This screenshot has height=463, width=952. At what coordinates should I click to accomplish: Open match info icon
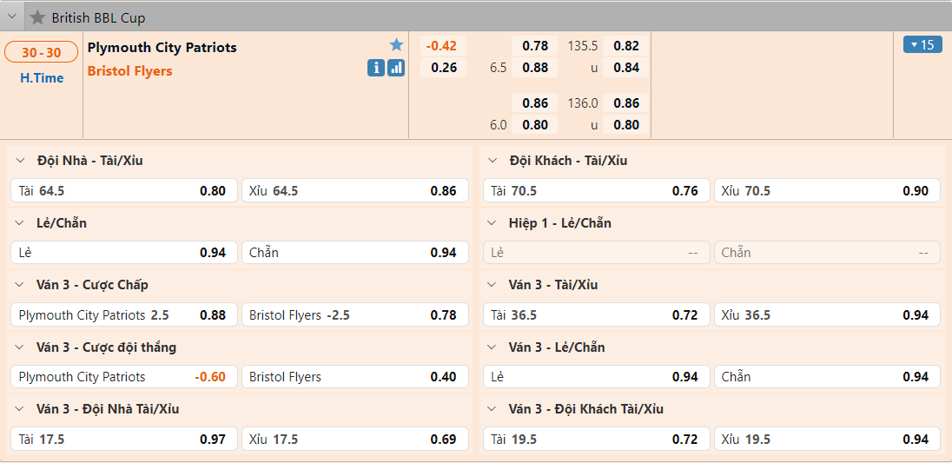[376, 68]
